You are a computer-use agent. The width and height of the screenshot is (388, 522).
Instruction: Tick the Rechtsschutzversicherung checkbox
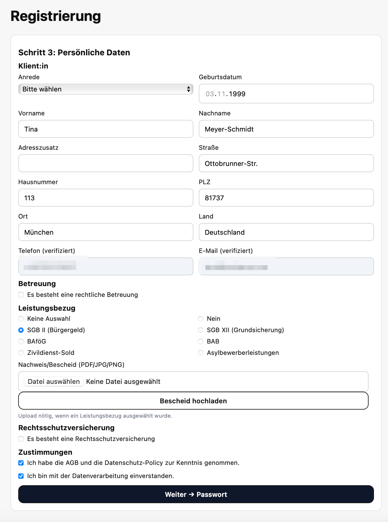coord(21,439)
